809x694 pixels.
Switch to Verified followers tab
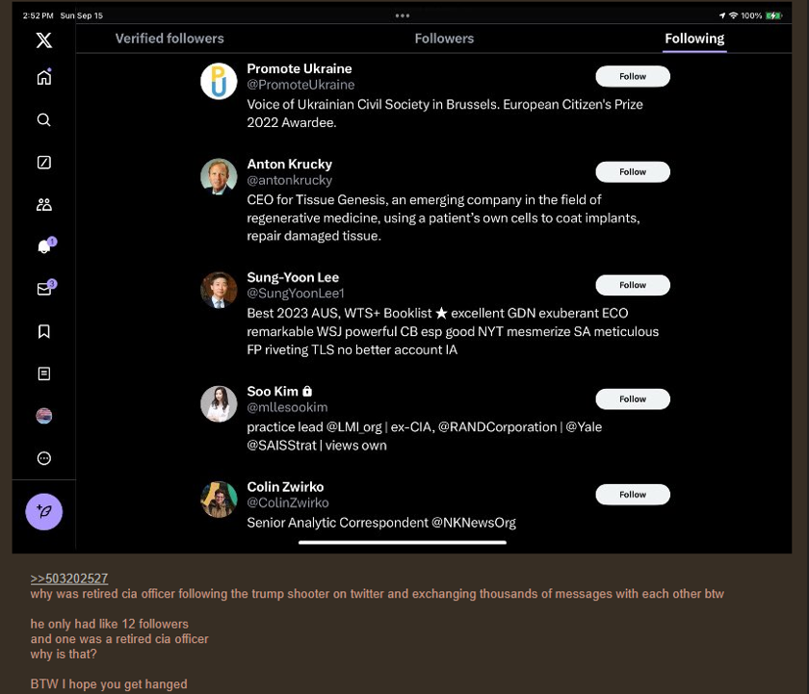[170, 39]
